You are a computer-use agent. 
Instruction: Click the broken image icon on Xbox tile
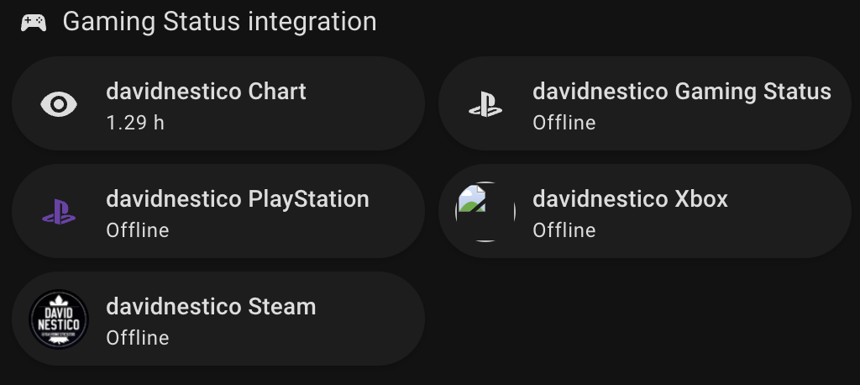click(485, 212)
